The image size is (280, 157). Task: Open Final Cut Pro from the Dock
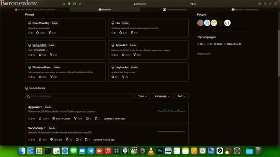133,151
